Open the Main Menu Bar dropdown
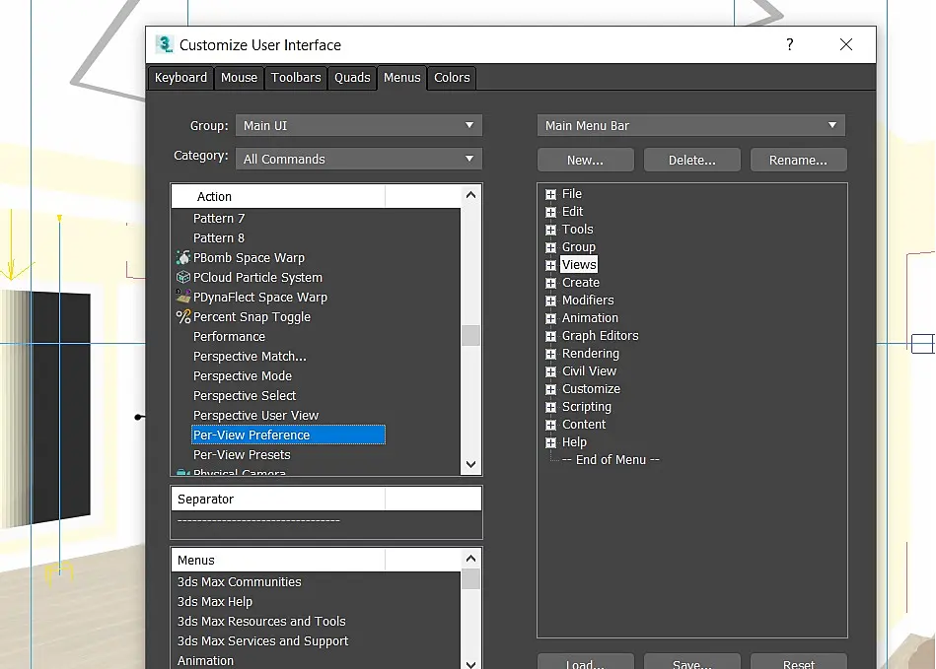 [x=691, y=125]
